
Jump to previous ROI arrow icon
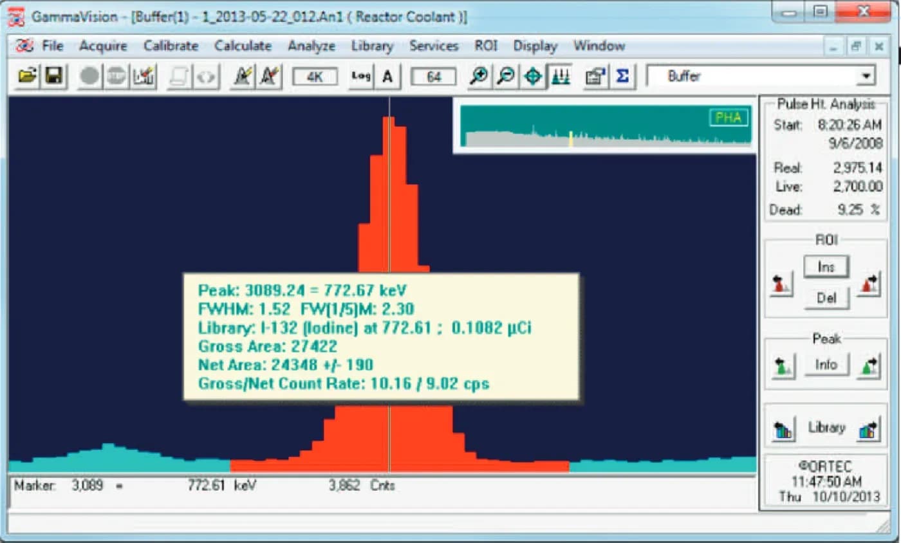click(781, 283)
